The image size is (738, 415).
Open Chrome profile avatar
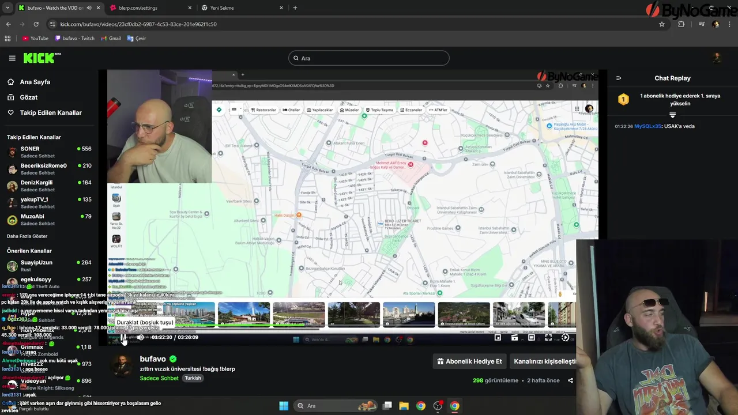716,24
